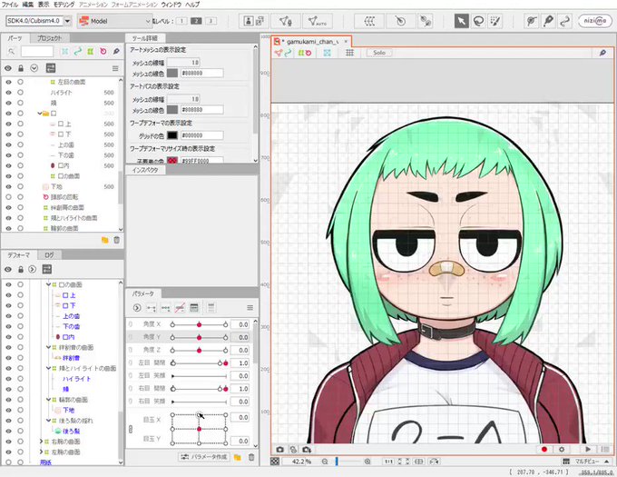Delete parameter using trash icon

[x=251, y=457]
